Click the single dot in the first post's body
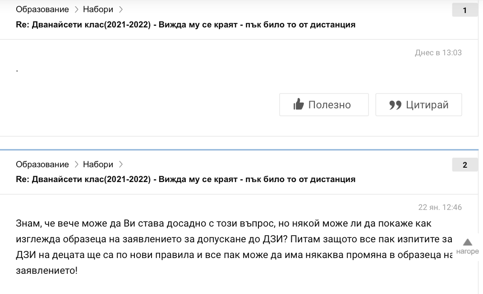 point(17,71)
